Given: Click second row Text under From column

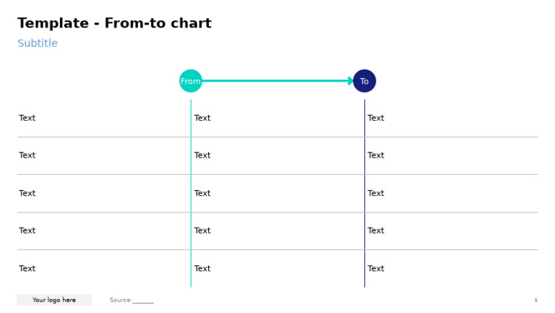Looking at the screenshot, I should click(x=202, y=155).
